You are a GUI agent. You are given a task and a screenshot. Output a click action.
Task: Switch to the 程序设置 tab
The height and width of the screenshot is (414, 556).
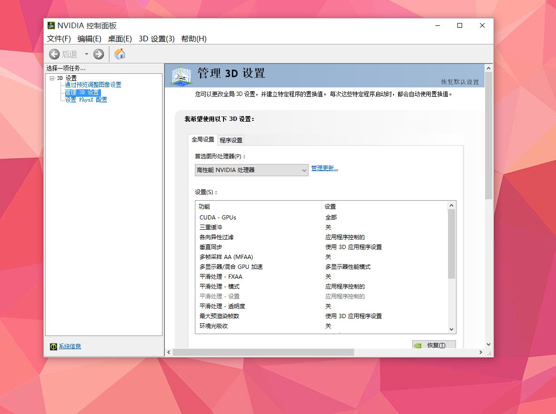coord(231,140)
